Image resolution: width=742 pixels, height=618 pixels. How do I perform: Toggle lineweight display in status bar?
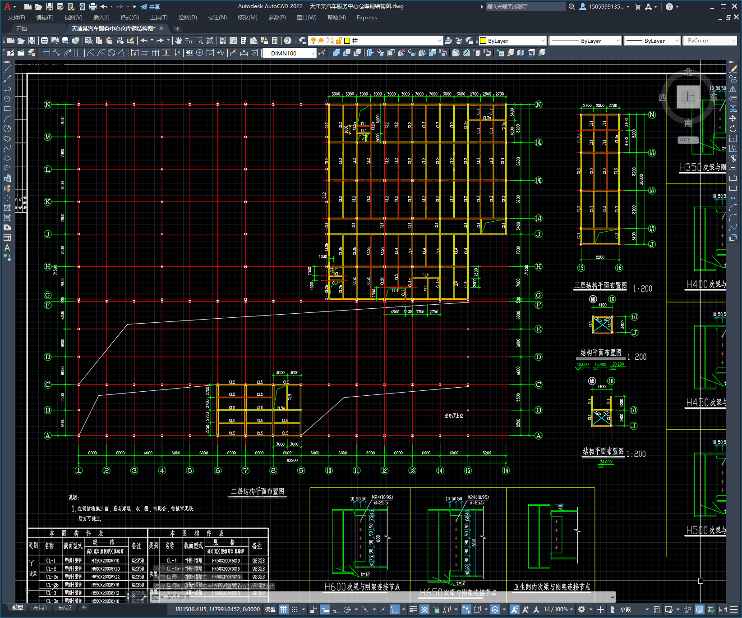point(413,609)
